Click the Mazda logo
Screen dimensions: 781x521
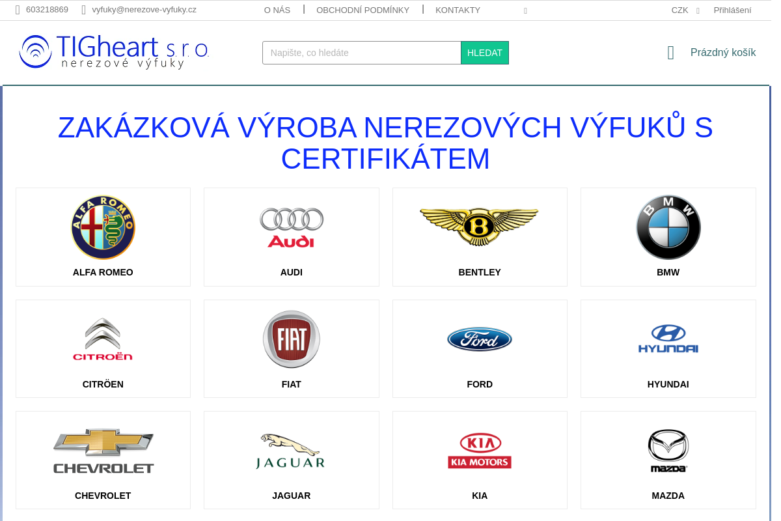coord(668,450)
